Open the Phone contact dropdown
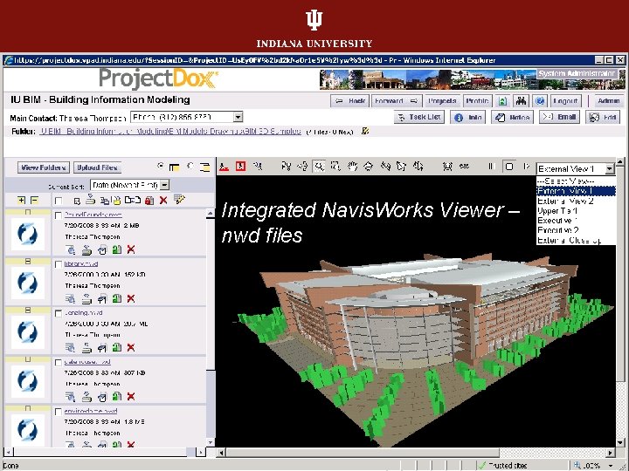The width and height of the screenshot is (629, 471). coord(238,118)
